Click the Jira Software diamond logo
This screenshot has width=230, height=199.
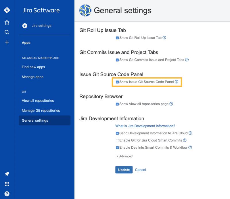pyautogui.click(x=6, y=9)
